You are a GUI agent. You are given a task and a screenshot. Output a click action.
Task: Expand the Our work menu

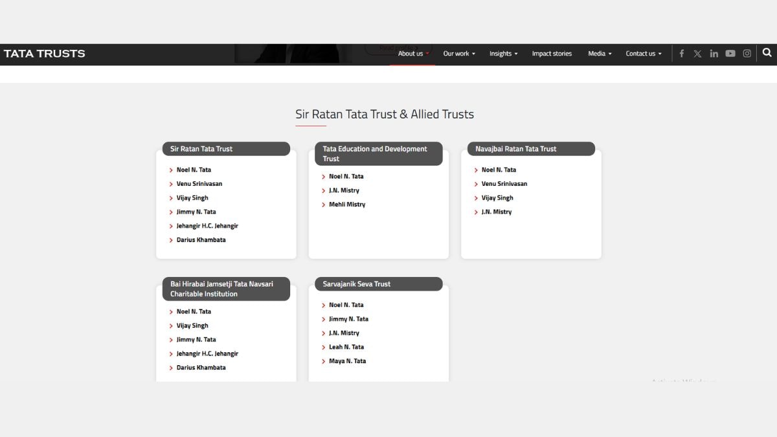(x=459, y=54)
